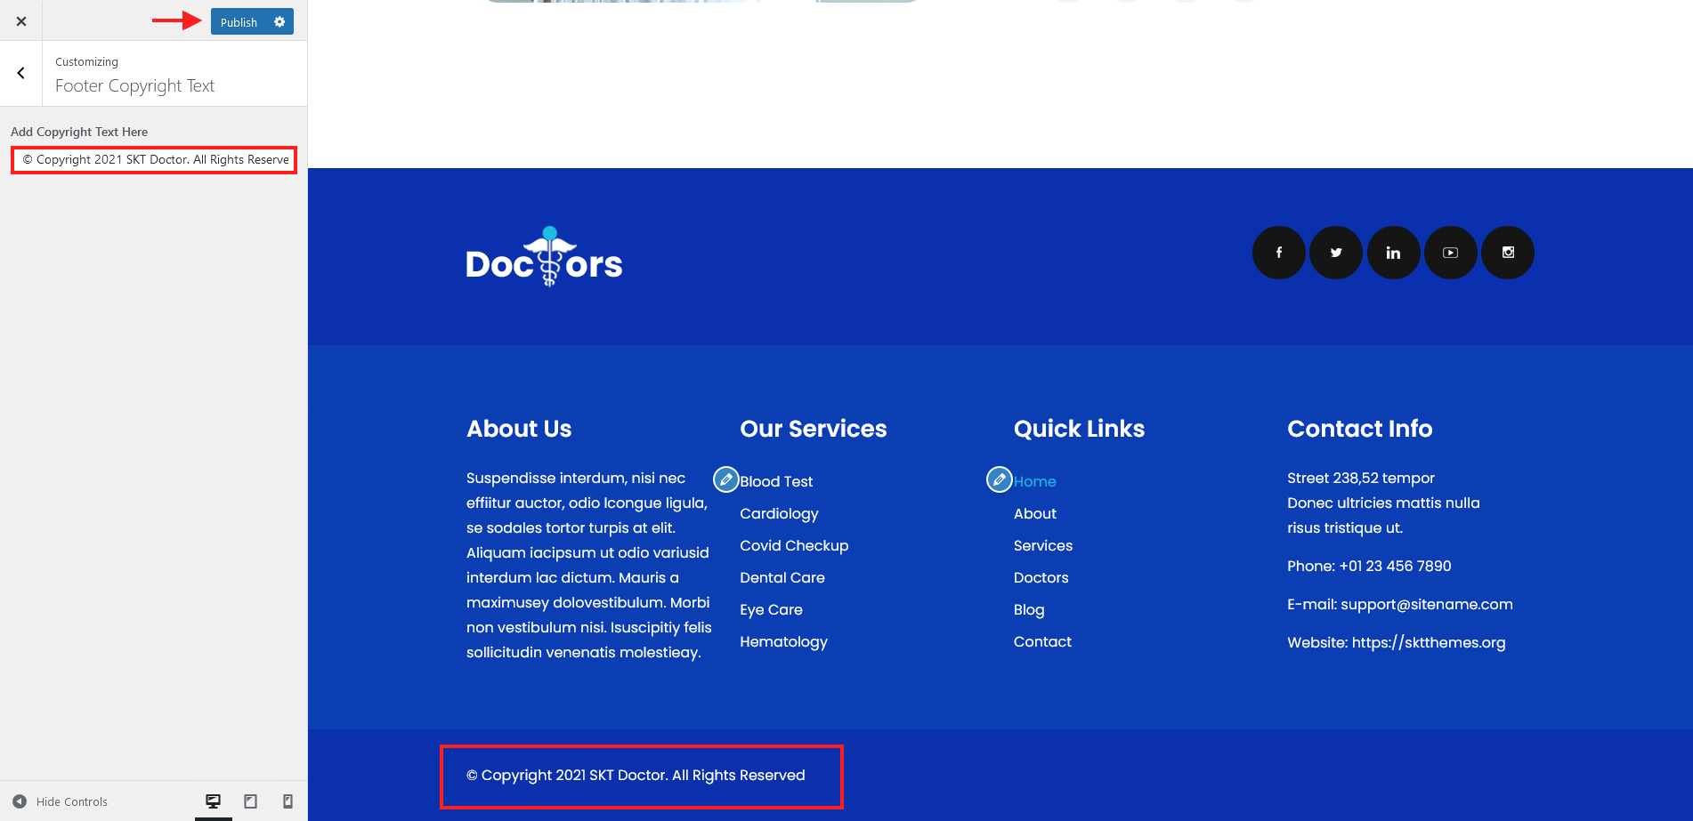Edit Quick Links menu via pencil icon
Screen dimensions: 1693x821
[1000, 479]
